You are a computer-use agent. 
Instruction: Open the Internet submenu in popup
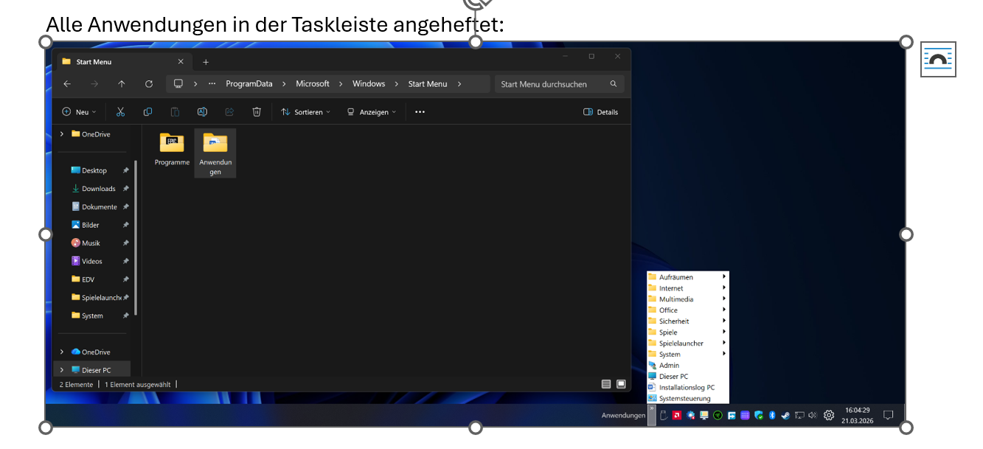pyautogui.click(x=687, y=288)
